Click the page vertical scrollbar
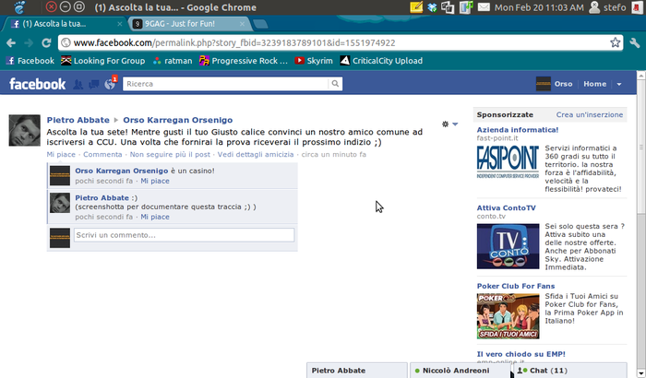Image resolution: width=646 pixels, height=378 pixels. (x=641, y=147)
